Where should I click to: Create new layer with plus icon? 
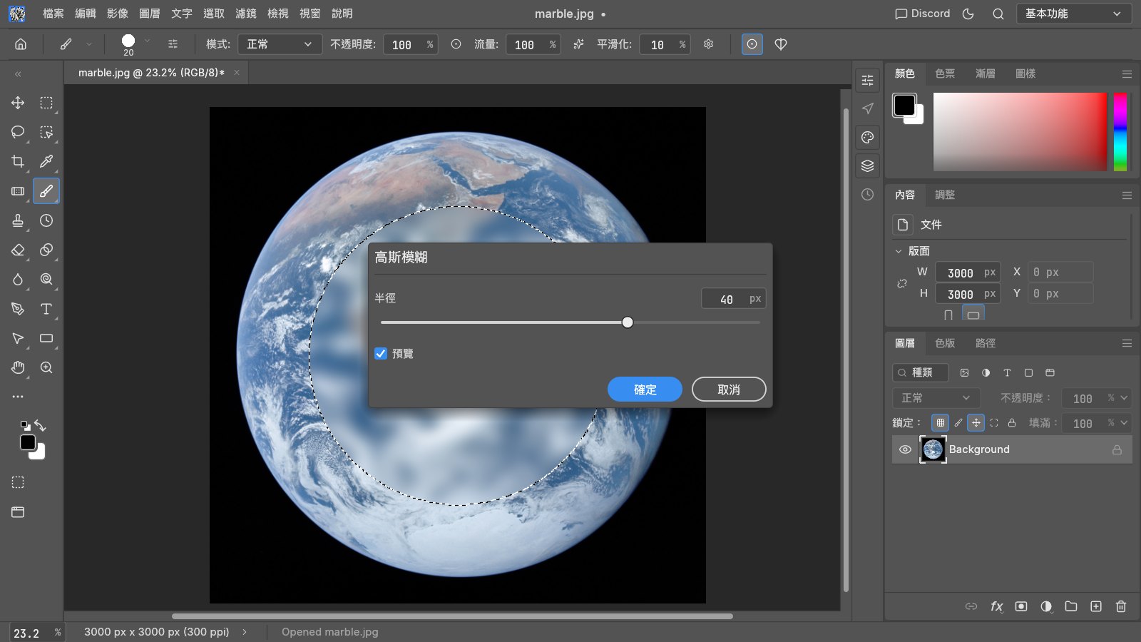point(1096,606)
